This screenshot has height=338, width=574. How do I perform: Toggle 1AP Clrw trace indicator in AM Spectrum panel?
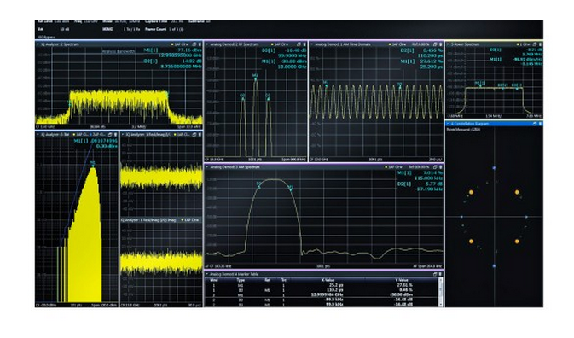tap(393, 167)
